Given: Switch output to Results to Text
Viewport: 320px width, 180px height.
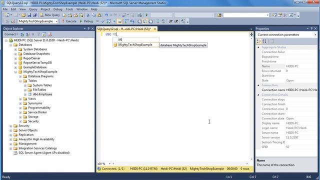Looking at the screenshot, I should pyautogui.click(x=139, y=21).
